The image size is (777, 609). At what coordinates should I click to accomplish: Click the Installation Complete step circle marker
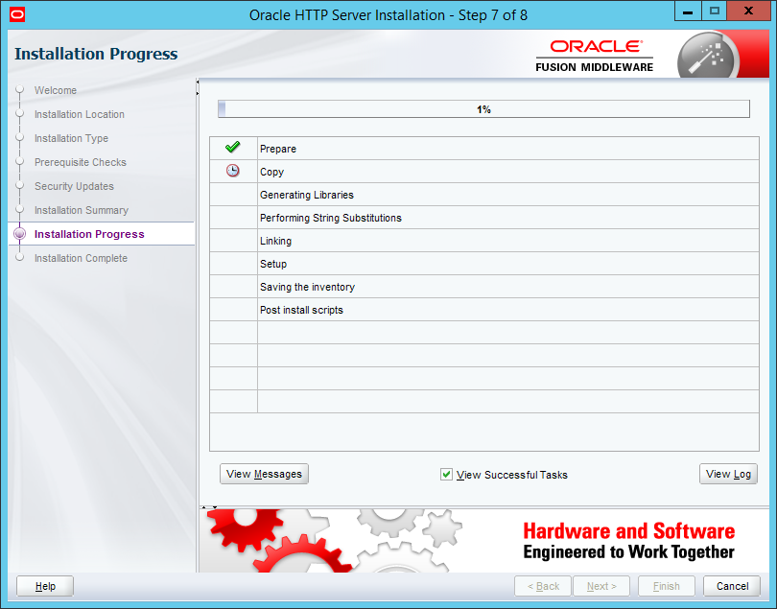pos(19,258)
